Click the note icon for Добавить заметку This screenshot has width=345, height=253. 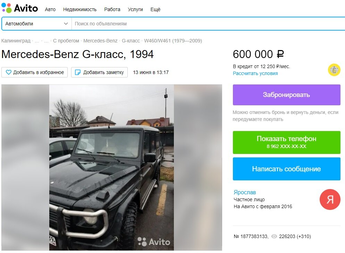pyautogui.click(x=78, y=72)
